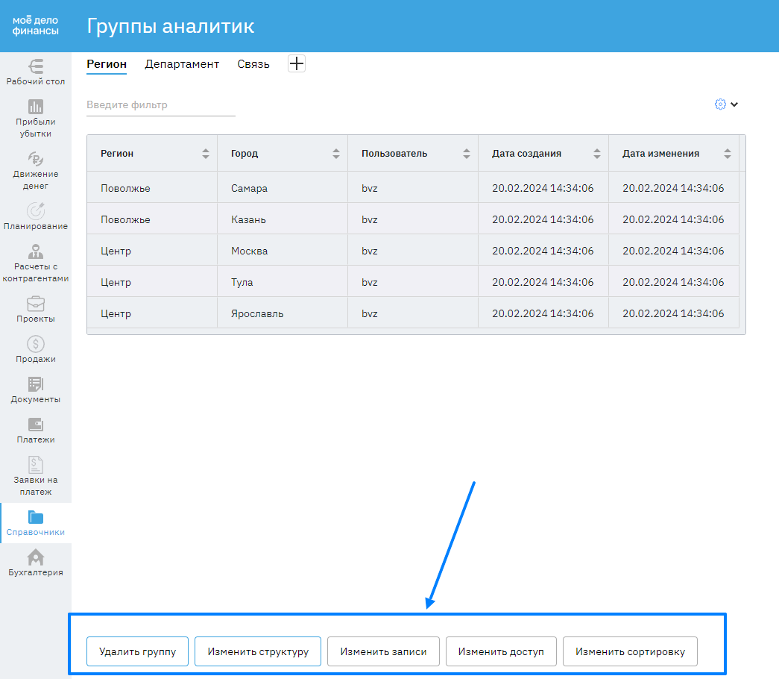The height and width of the screenshot is (679, 779).
Task: Select the Расчеты с контрагентами icon
Action: point(36,251)
